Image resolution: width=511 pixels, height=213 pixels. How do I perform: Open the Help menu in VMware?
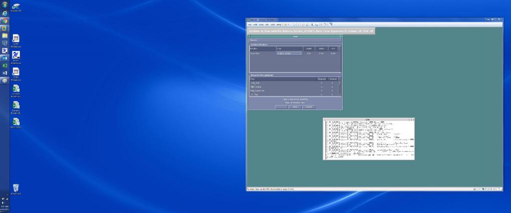[x=279, y=24]
